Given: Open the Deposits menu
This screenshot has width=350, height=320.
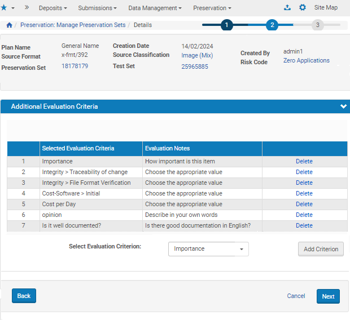Looking at the screenshot, I should [53, 8].
